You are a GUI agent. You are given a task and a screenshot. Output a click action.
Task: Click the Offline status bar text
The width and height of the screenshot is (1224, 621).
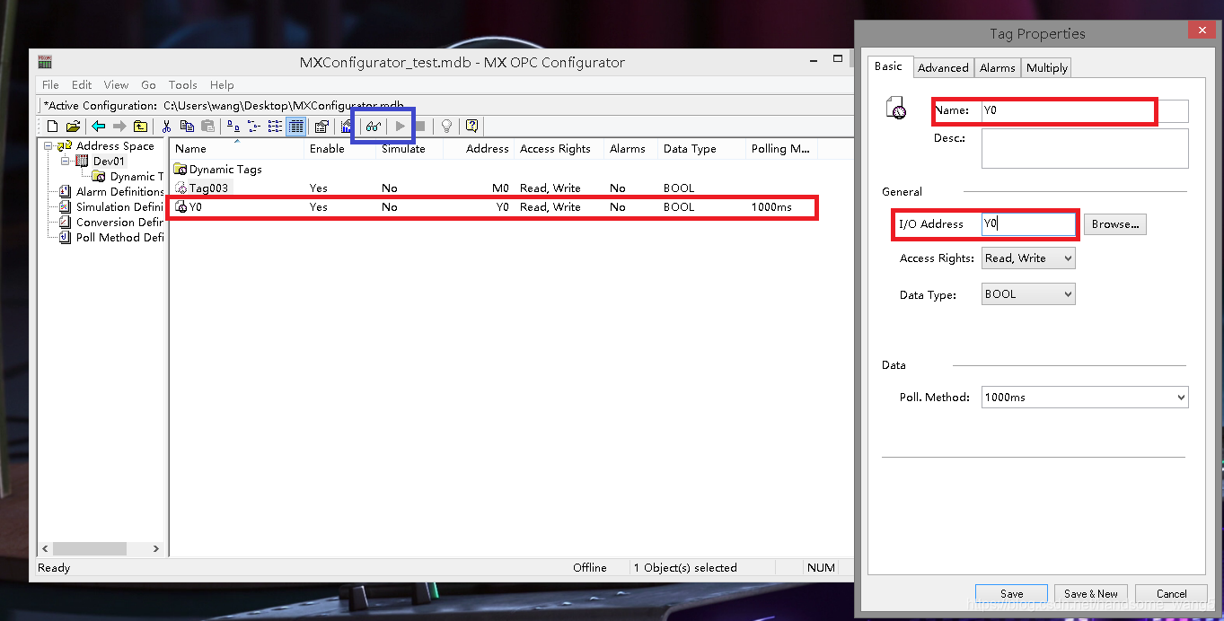point(590,568)
